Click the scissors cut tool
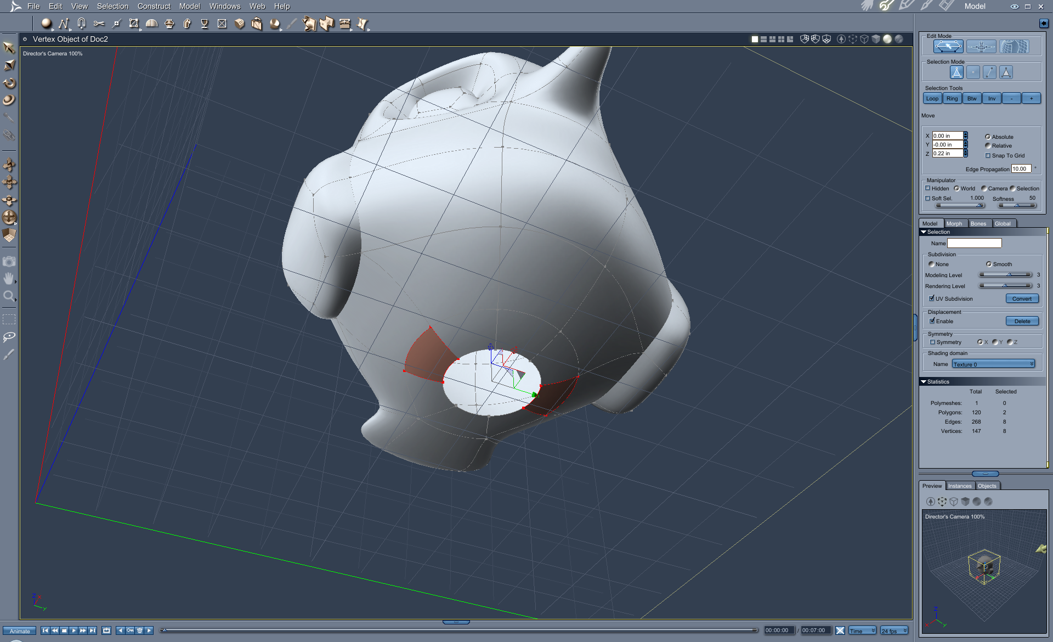 pyautogui.click(x=99, y=23)
